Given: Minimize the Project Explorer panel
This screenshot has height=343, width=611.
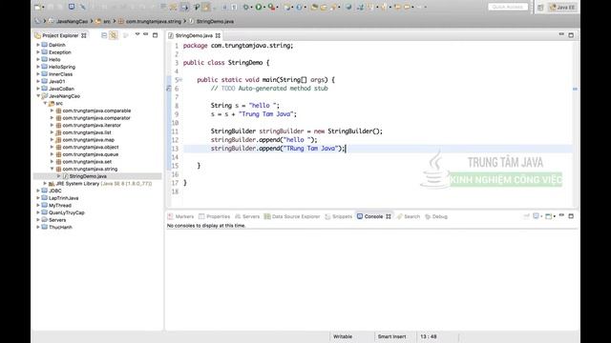Looking at the screenshot, I should pyautogui.click(x=146, y=34).
